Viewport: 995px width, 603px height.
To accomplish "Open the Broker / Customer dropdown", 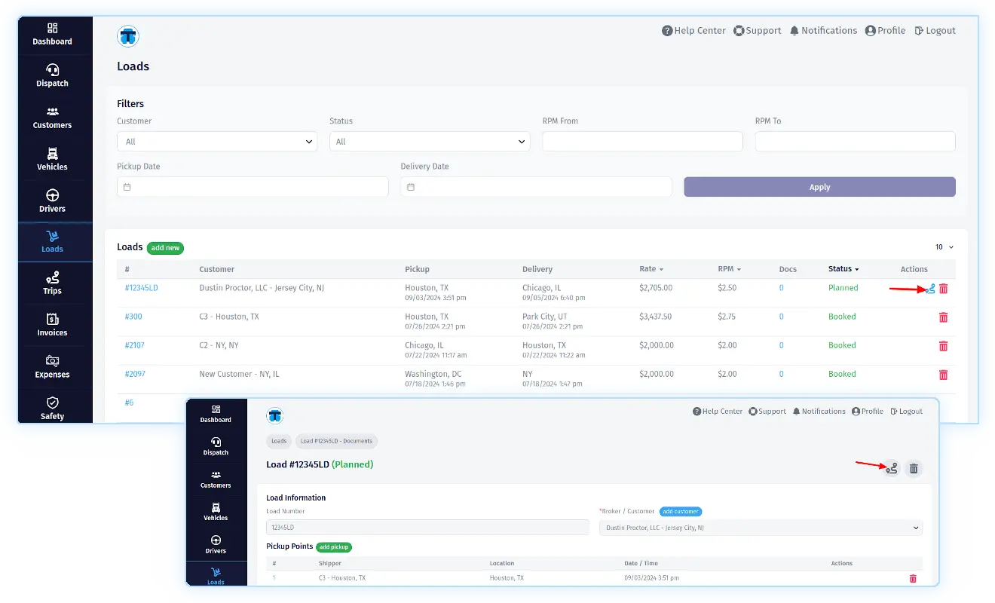I will [760, 528].
